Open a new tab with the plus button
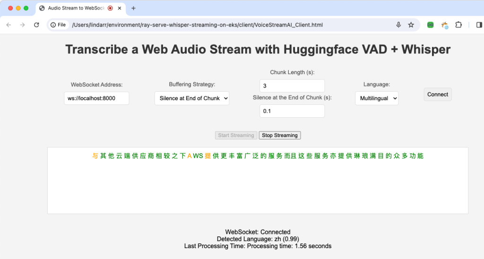This screenshot has width=484, height=259. tap(133, 9)
